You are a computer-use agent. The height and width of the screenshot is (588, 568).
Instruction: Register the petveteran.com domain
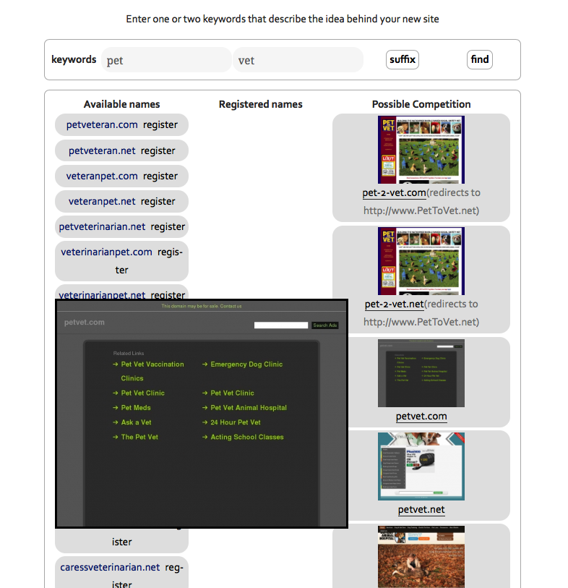point(160,125)
